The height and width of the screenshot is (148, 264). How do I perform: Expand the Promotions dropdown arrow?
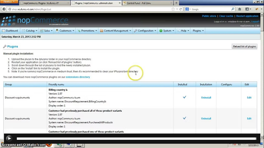96,31
